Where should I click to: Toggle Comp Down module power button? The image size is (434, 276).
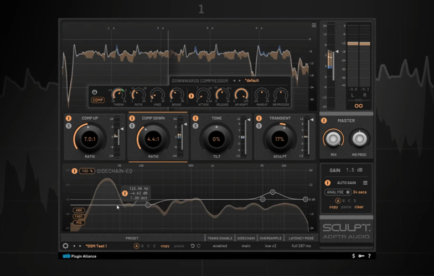point(132,118)
